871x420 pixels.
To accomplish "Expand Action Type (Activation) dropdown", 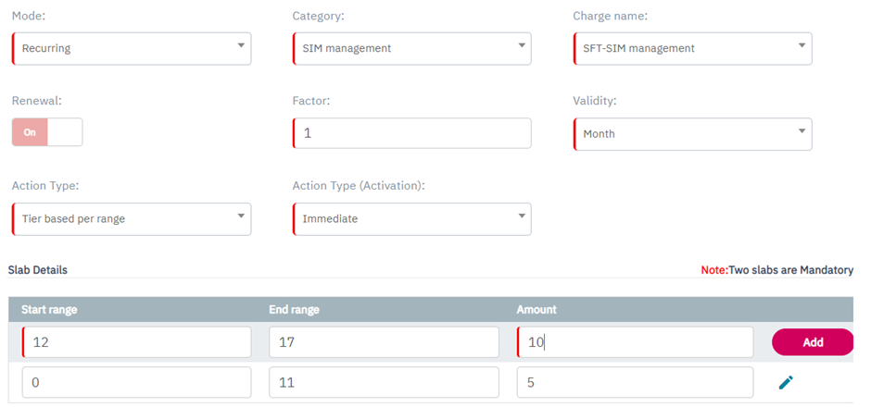I will (x=411, y=219).
